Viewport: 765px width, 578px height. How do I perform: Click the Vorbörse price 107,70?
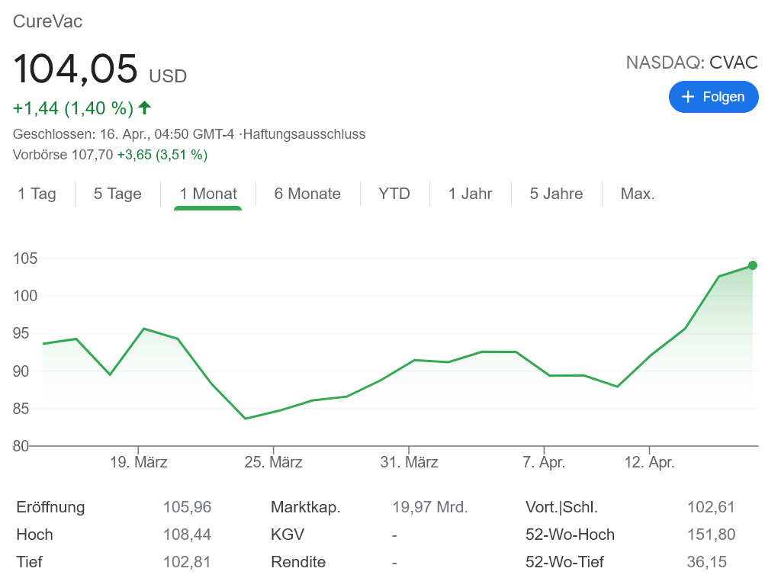[93, 155]
